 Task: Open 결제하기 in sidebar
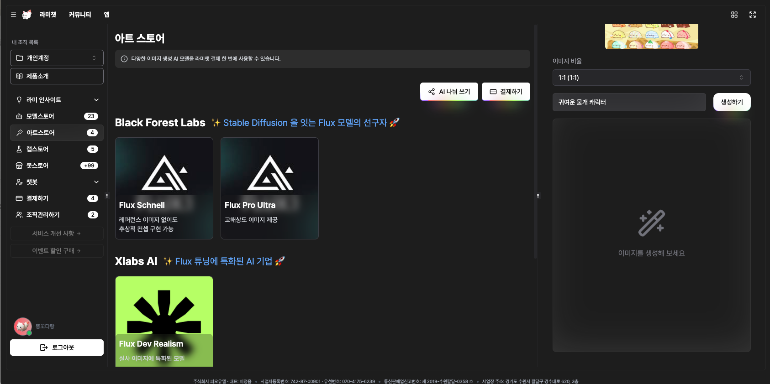pos(57,198)
